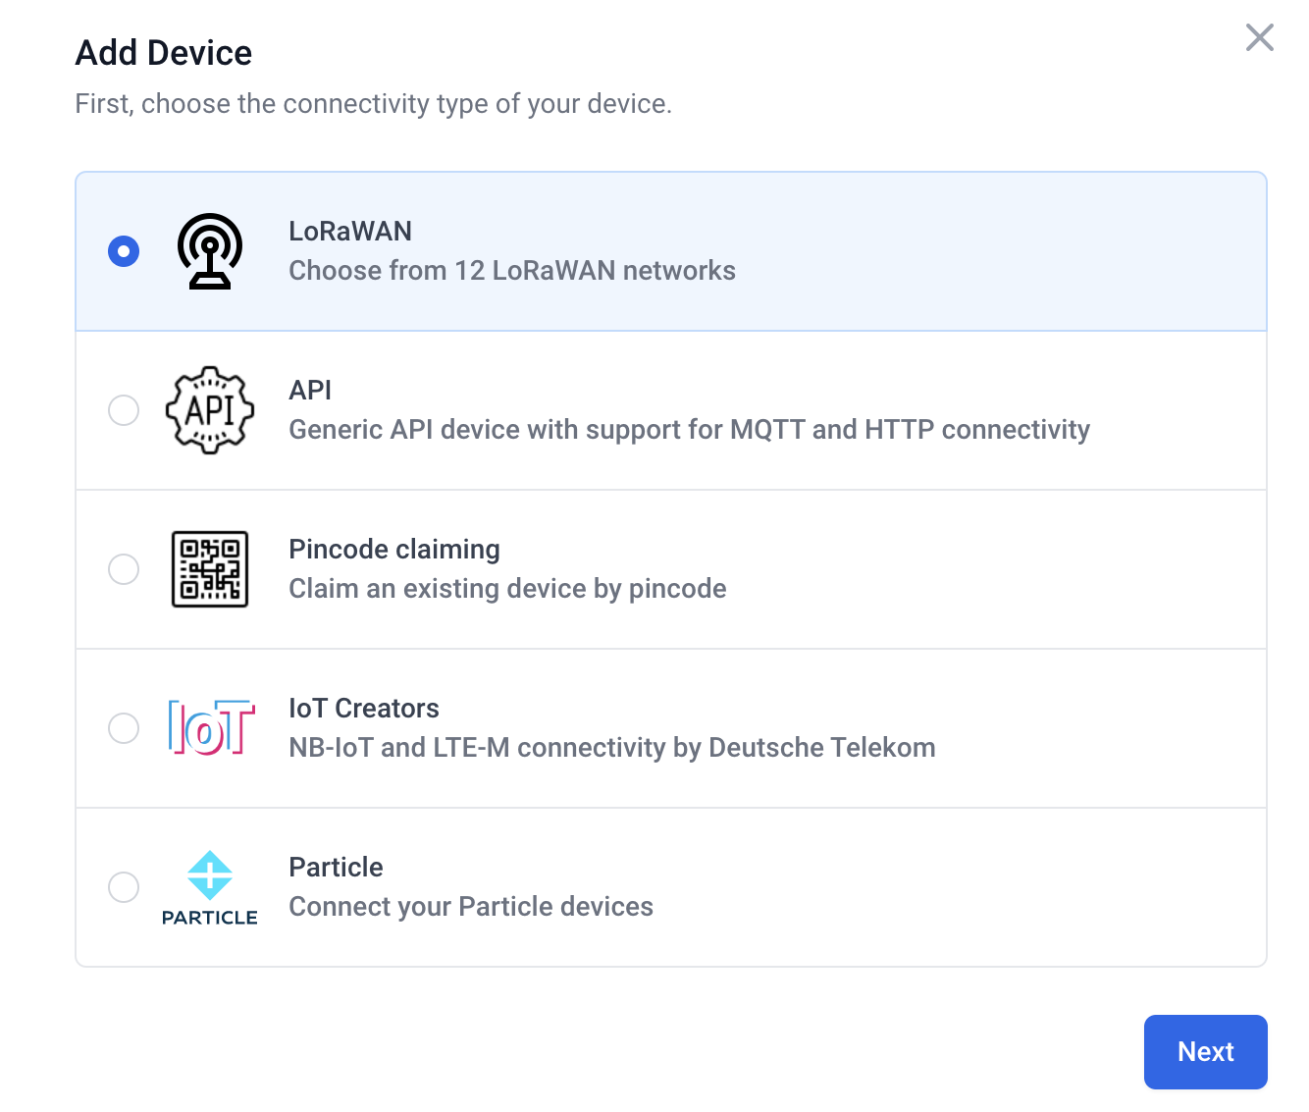Click the Pincode QR code icon
Screen dimensions: 1309x1112
[210, 569]
